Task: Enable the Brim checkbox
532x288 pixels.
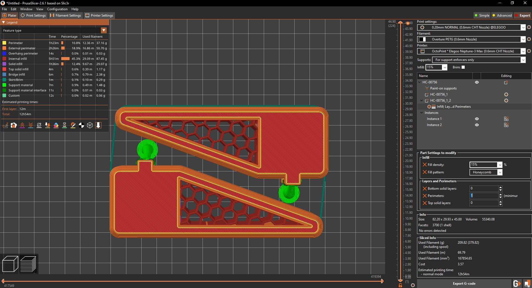Action: pos(462,67)
